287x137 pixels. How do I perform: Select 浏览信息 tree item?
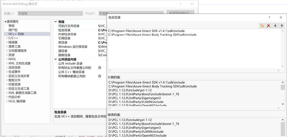pyautogui.click(x=15, y=68)
